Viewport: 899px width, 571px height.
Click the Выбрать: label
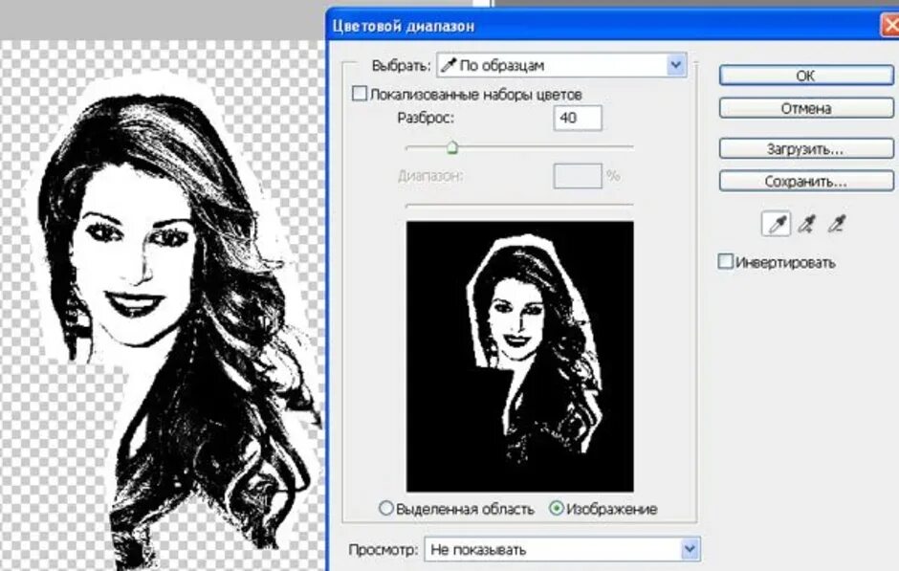(401, 65)
